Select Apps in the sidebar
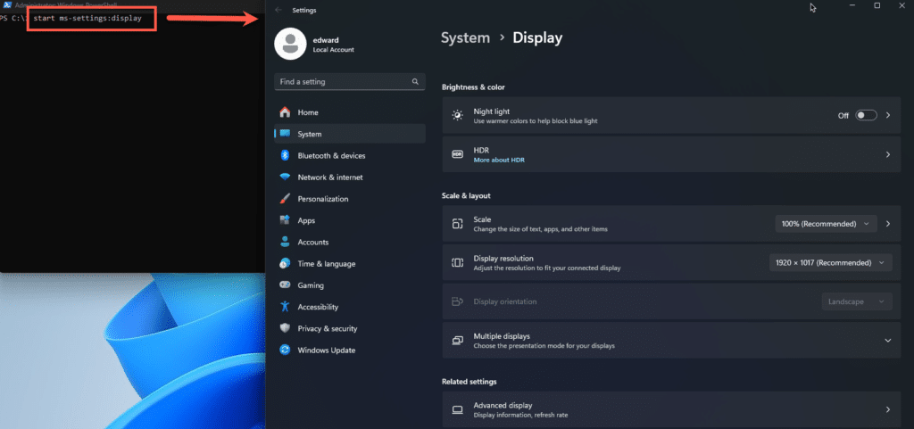914x429 pixels. point(350,220)
